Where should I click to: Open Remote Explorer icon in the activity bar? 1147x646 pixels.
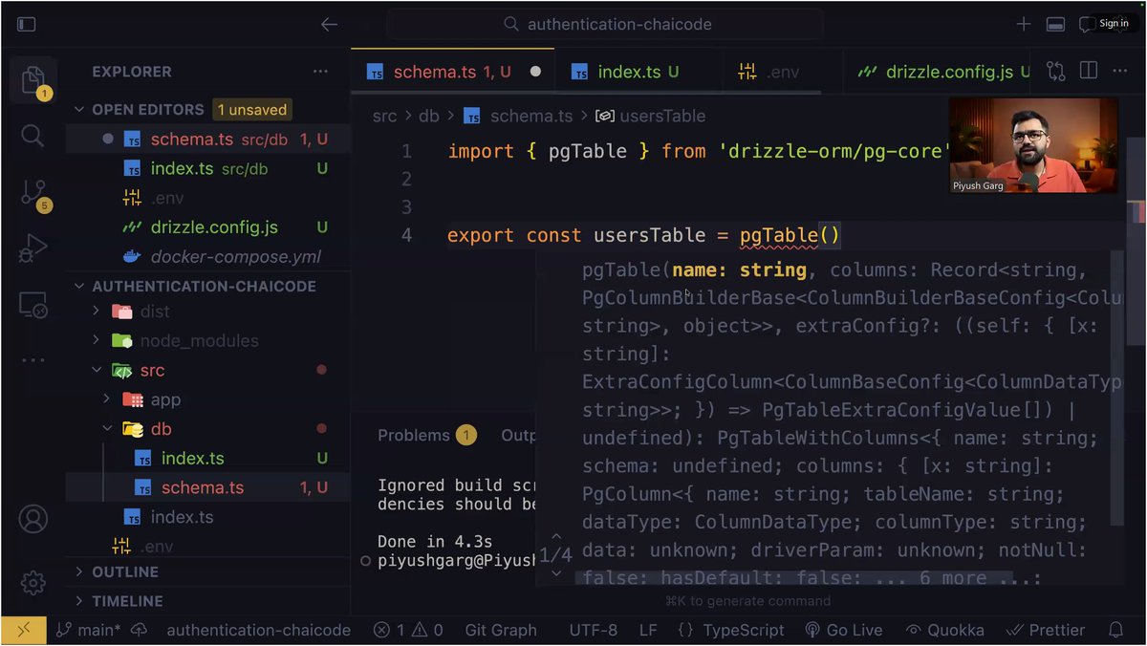point(32,306)
